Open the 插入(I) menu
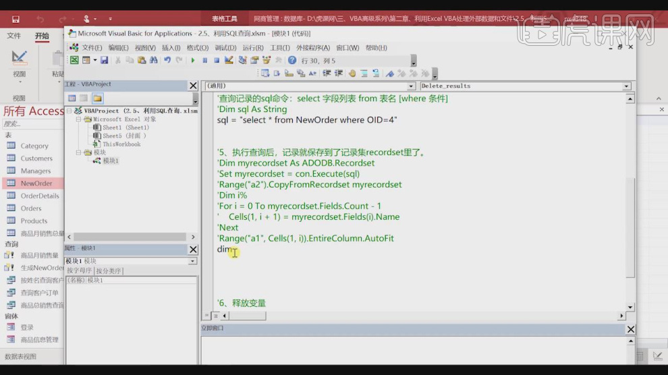This screenshot has width=668, height=375. coord(171,48)
